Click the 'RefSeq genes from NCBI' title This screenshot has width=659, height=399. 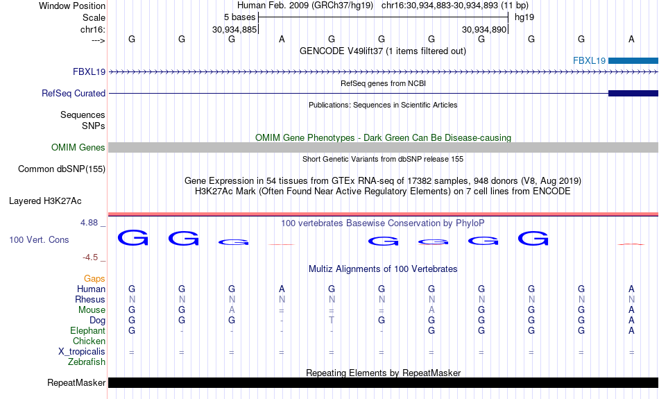(x=384, y=84)
